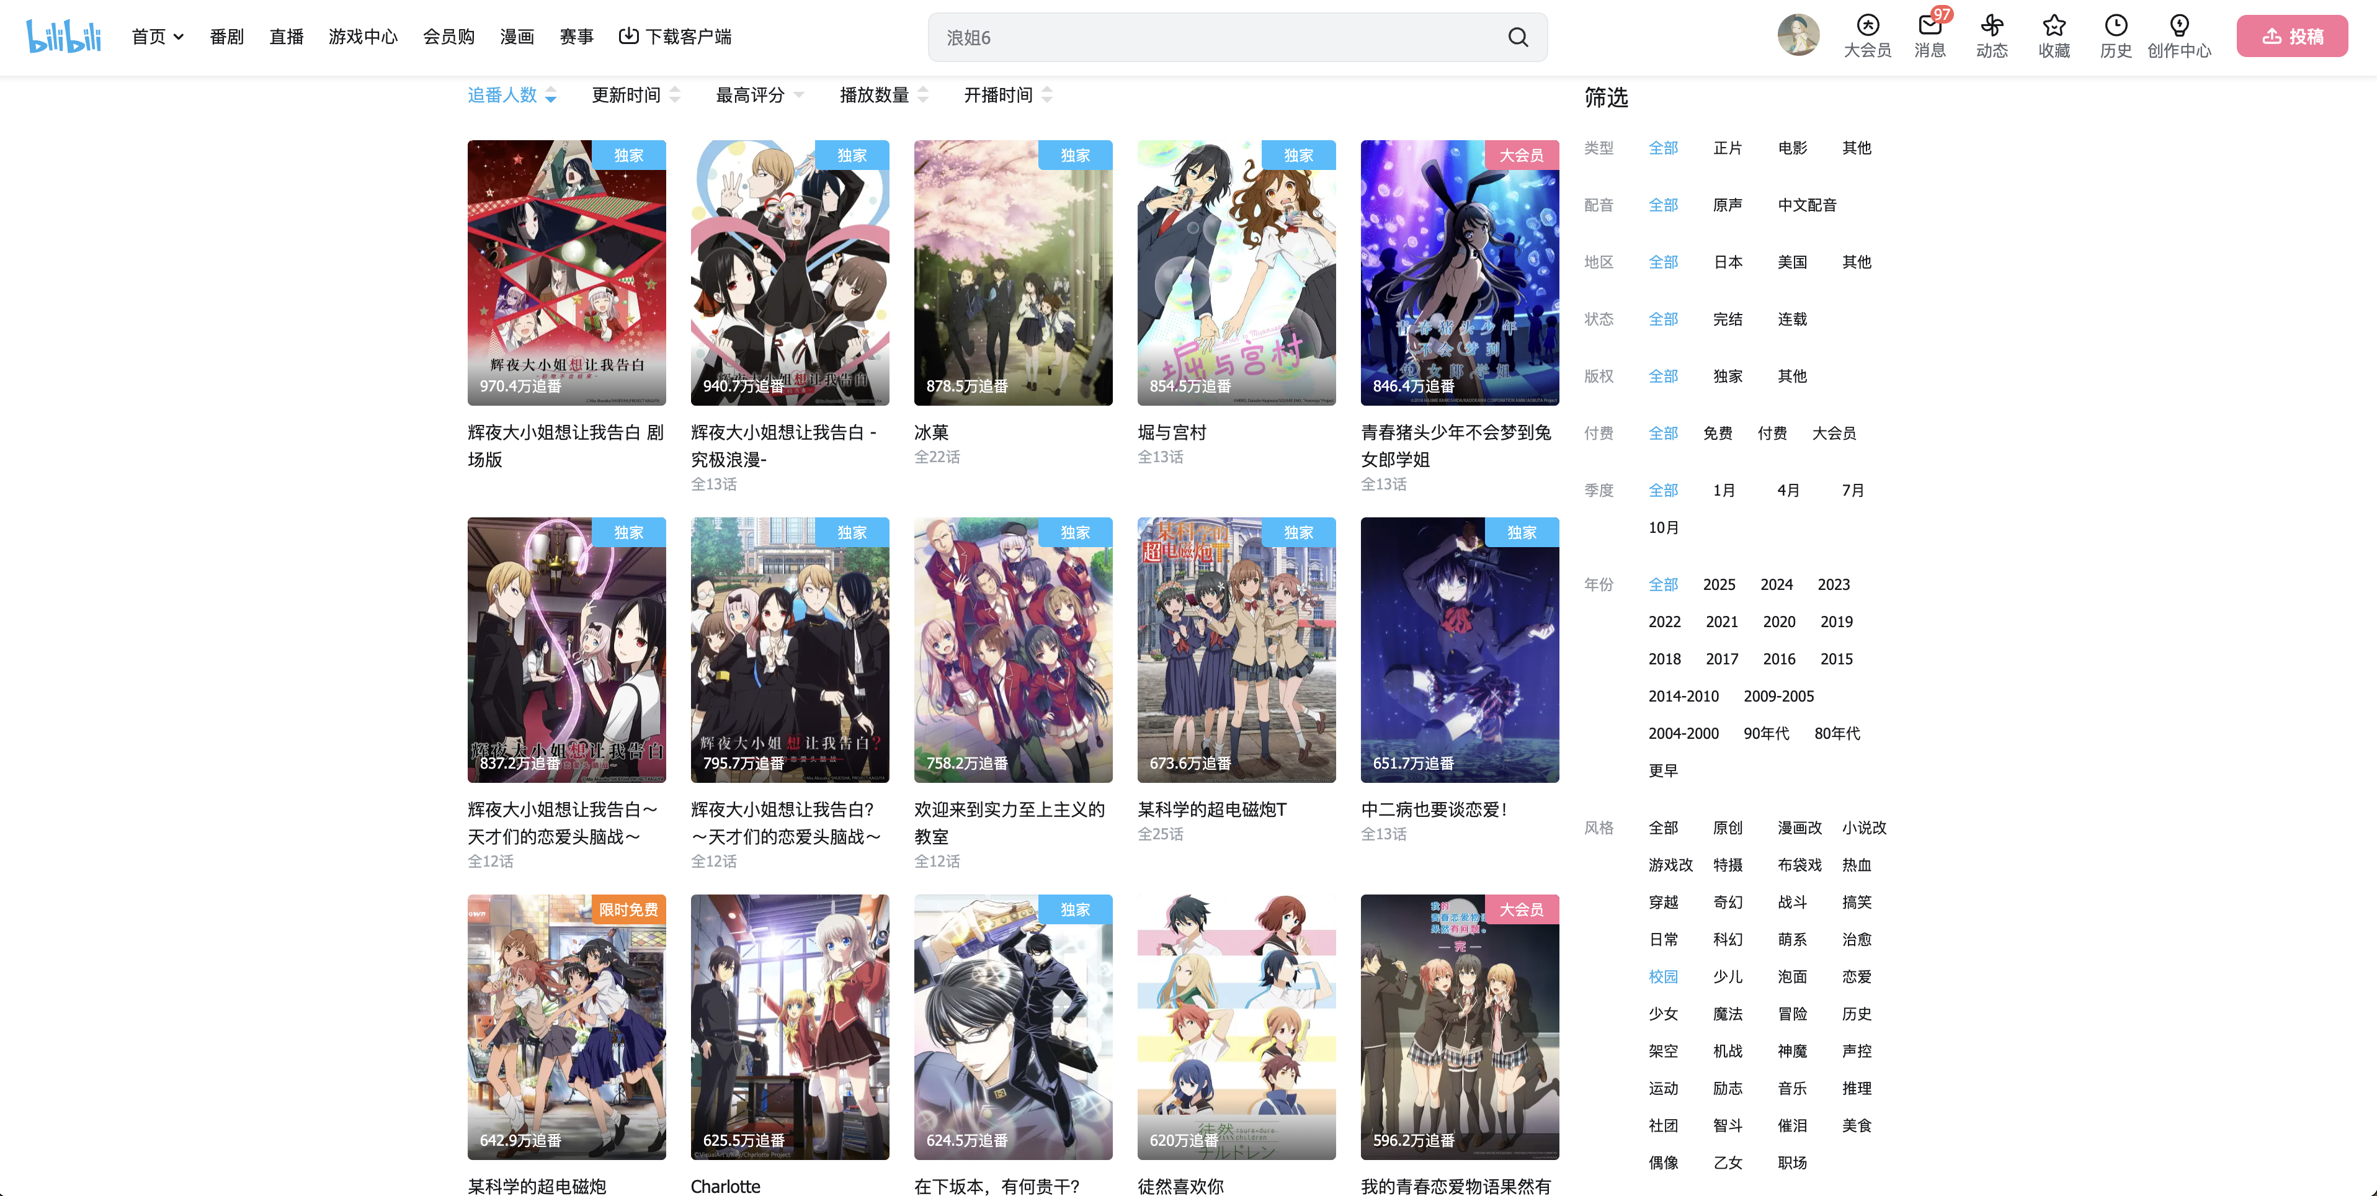
Task: Go to 番剧 in top navigation
Action: point(226,37)
